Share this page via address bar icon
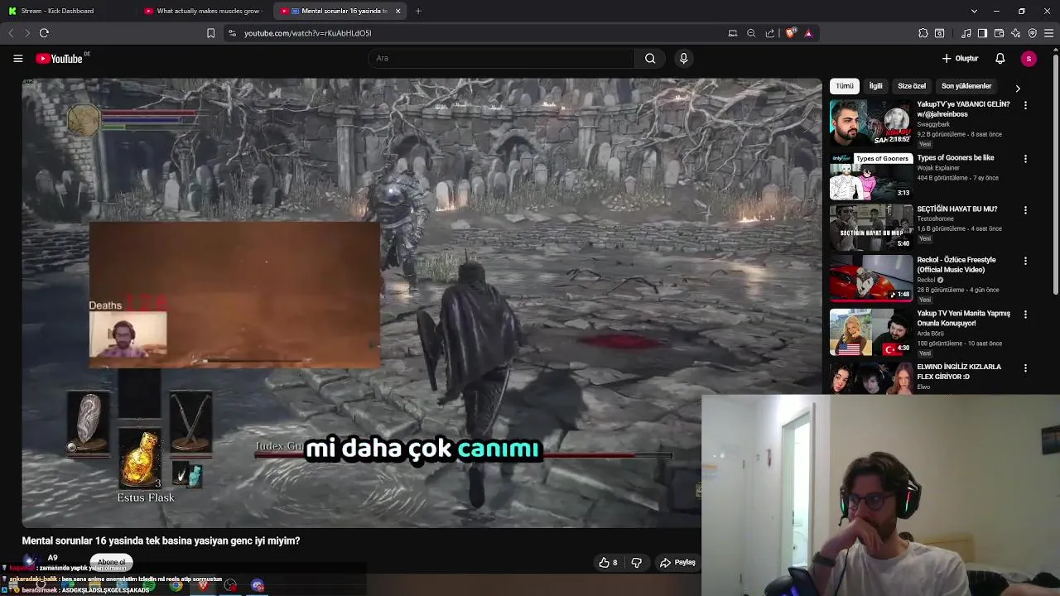The image size is (1060, 596). click(769, 33)
